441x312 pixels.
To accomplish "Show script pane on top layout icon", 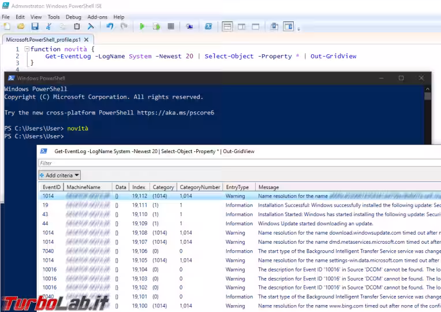I will click(x=227, y=27).
